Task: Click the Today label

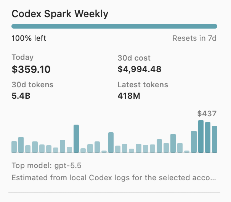Action: pyautogui.click(x=22, y=58)
